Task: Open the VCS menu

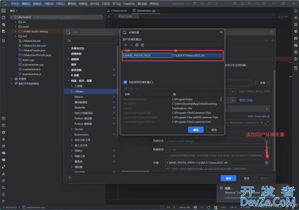Action: click(116, 4)
